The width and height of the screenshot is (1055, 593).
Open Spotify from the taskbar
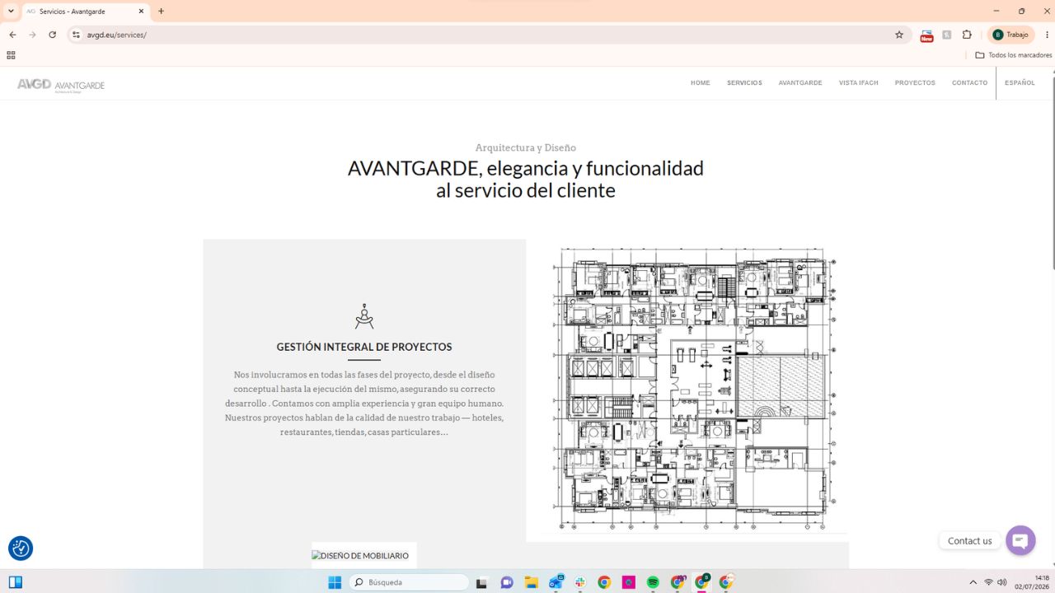click(x=653, y=582)
